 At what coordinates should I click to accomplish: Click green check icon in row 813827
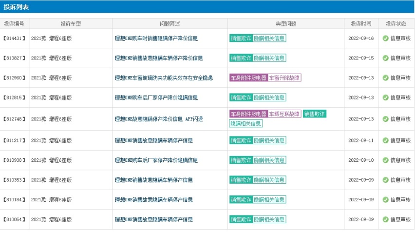[385, 58]
